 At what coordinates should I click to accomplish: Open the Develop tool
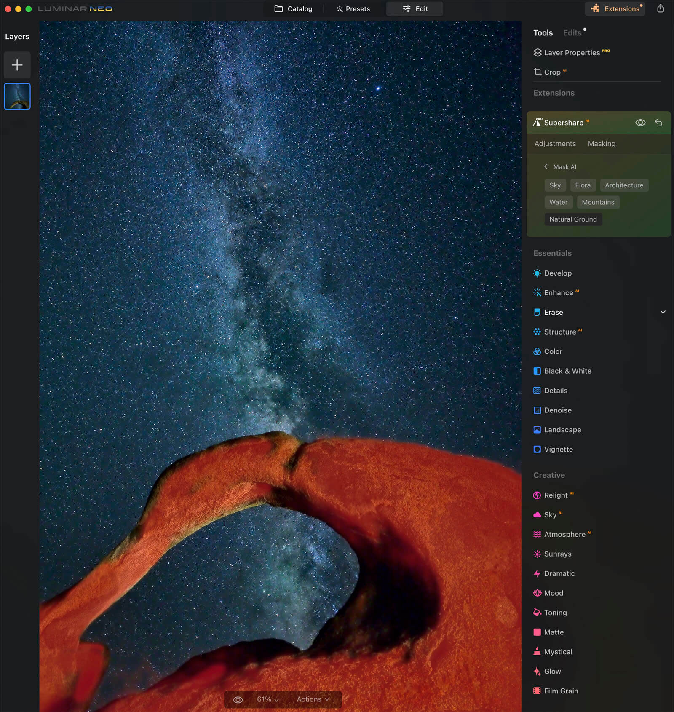pyautogui.click(x=557, y=273)
